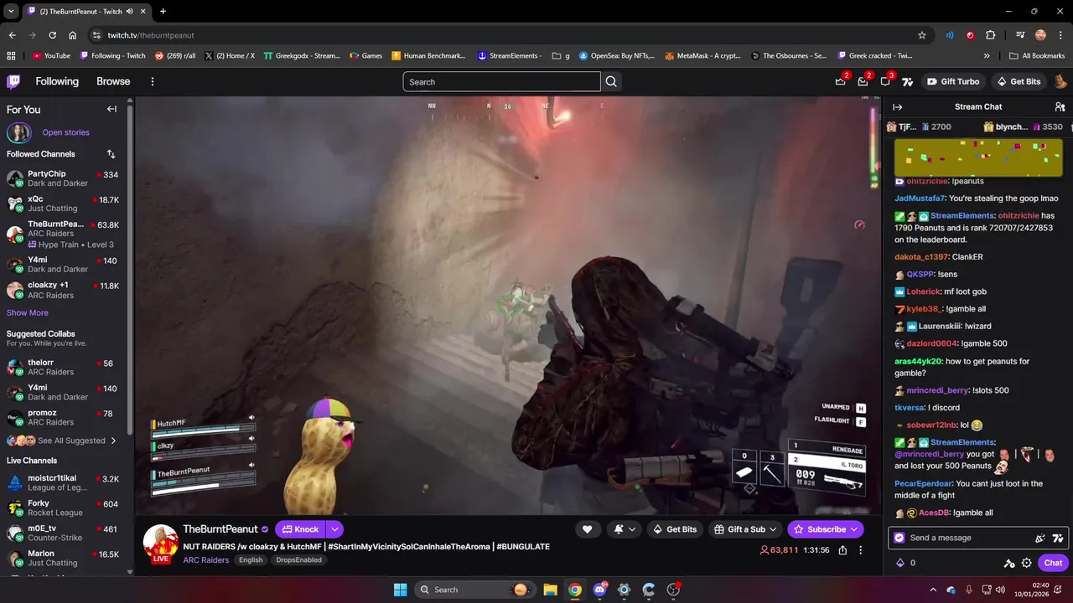
Task: Show hidden system tray icons
Action: tap(933, 590)
